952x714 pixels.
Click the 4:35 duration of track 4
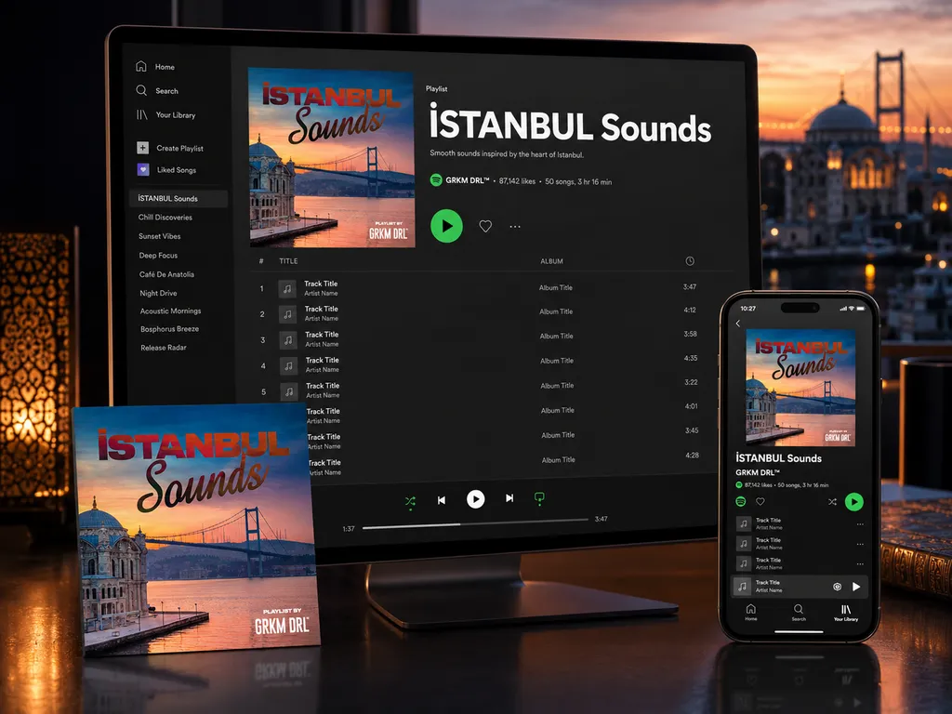tap(691, 358)
